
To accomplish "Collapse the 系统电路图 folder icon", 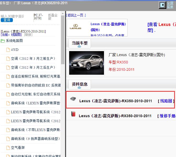I will (3, 41).
